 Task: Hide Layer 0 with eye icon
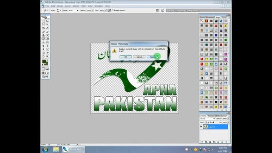[x=201, y=127]
